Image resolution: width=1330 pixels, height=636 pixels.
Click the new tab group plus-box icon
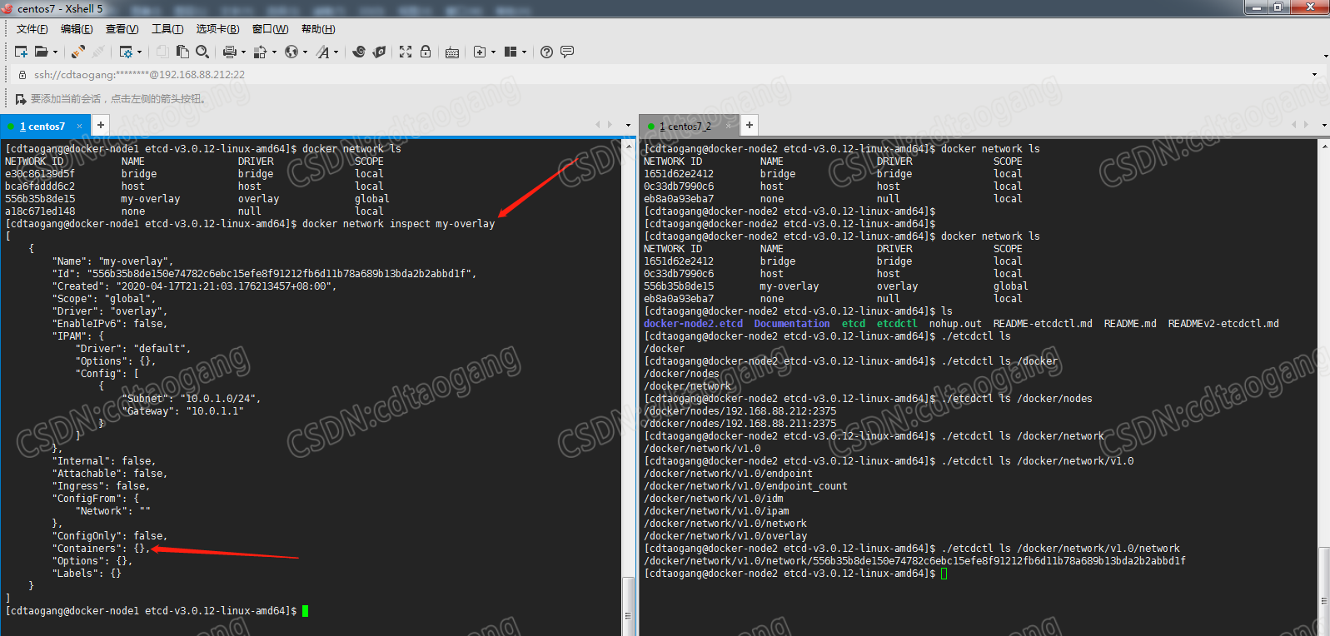coord(480,52)
